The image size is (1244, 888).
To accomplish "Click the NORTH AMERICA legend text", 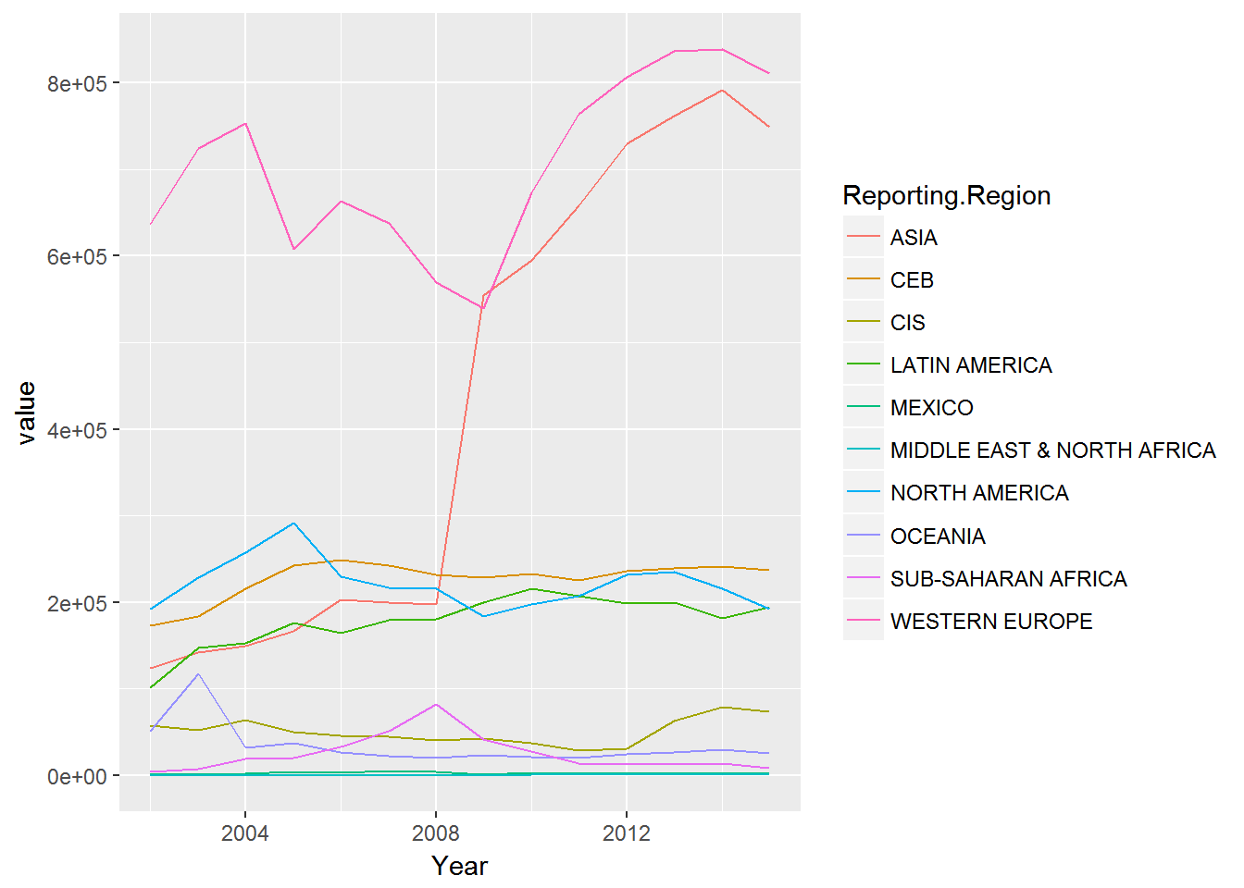I will pos(979,493).
